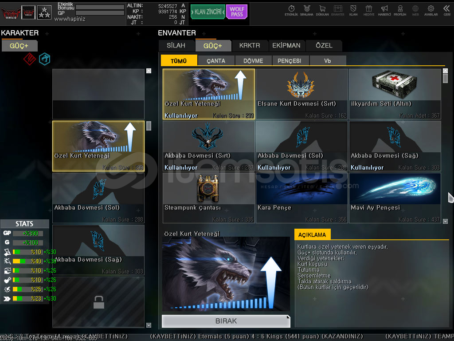The image size is (454, 341).
Task: Click the clan emblem next to logo
Action: (28, 12)
